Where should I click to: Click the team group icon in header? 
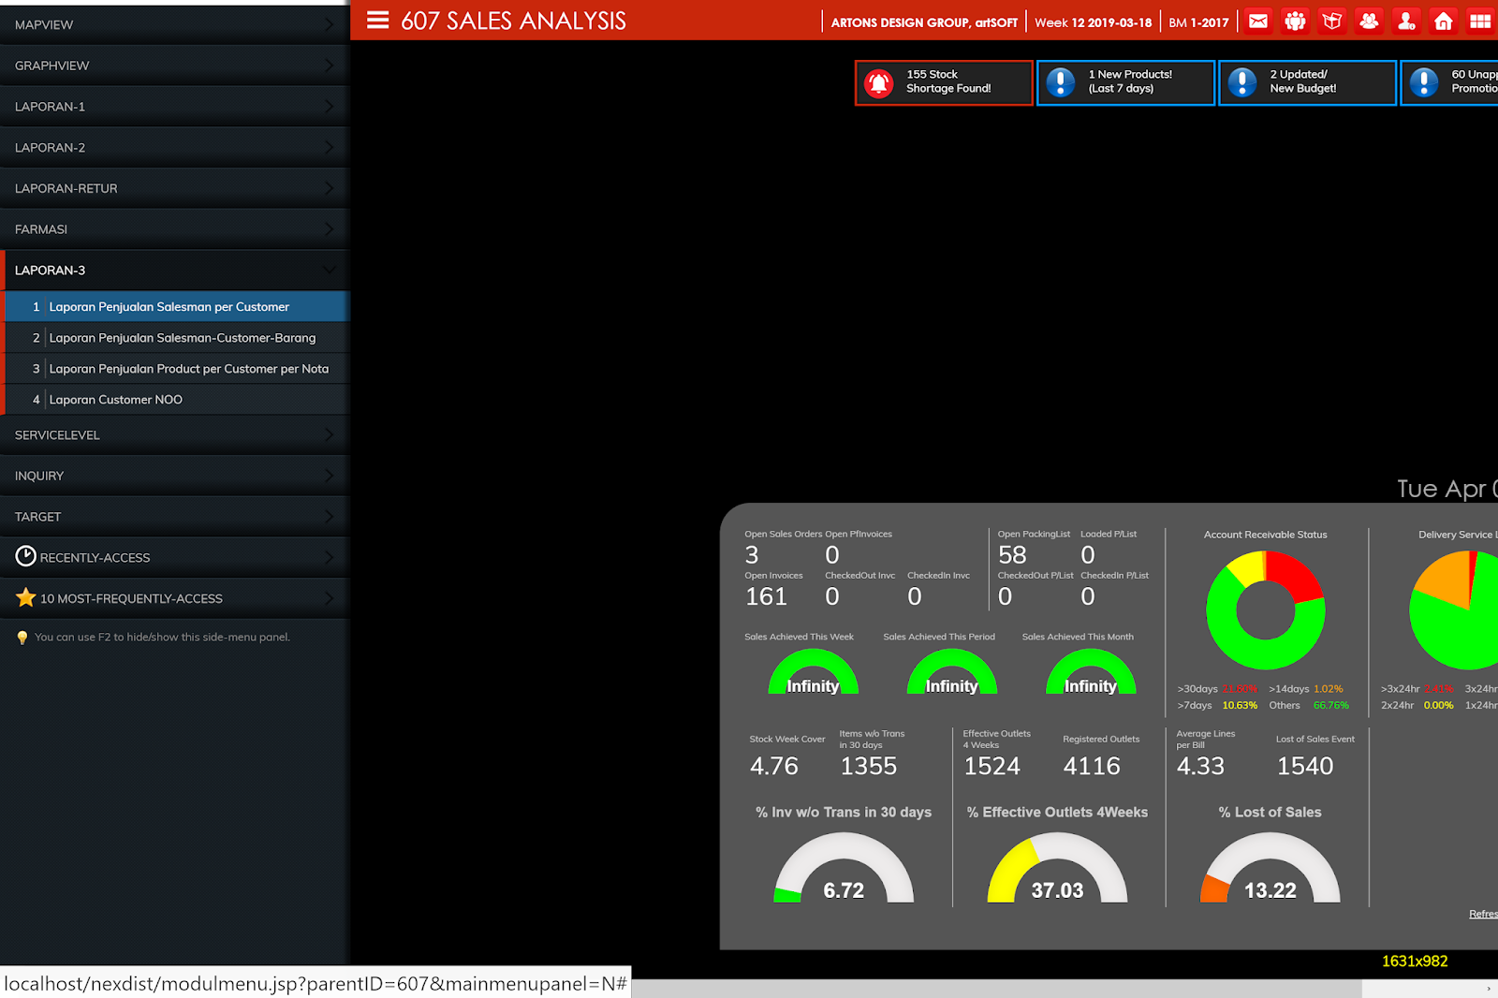1295,21
